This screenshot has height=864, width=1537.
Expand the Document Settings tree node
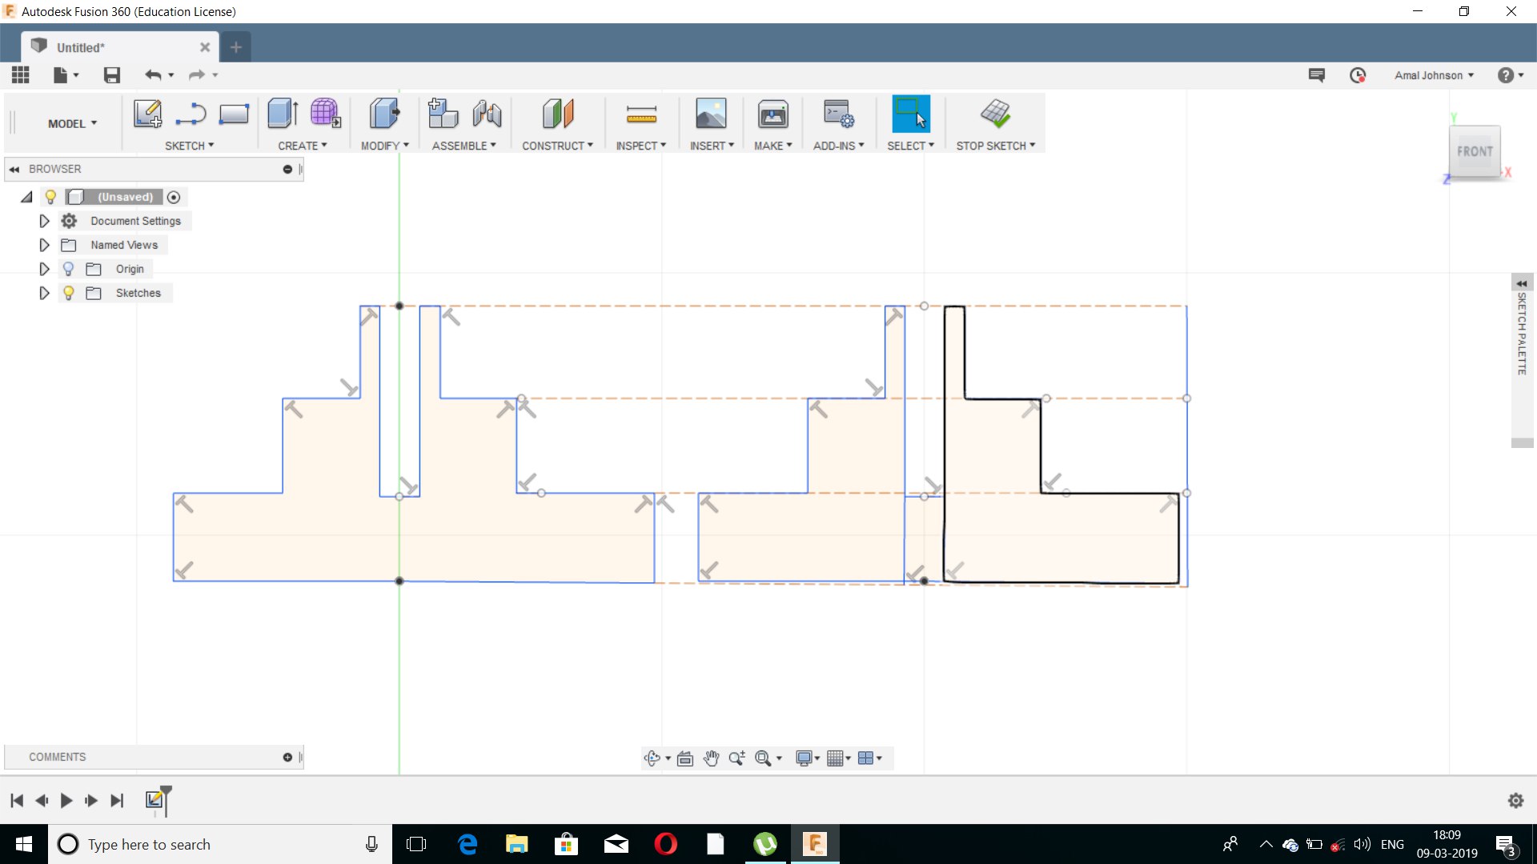click(45, 221)
